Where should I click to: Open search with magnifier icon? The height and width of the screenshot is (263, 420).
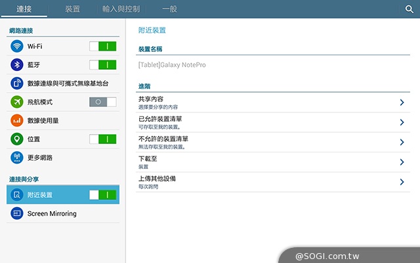[x=409, y=9]
